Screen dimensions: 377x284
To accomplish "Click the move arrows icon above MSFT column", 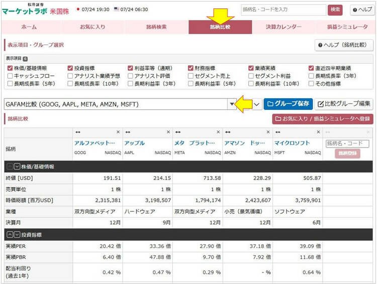I will (x=277, y=132).
